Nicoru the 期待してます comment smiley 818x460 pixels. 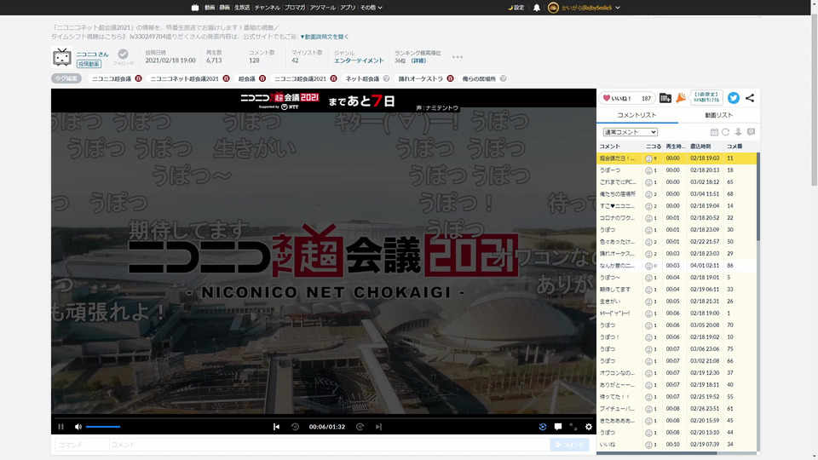648,290
